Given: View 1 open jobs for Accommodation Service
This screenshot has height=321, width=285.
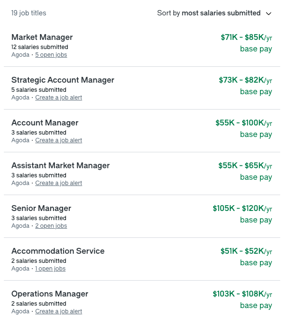Looking at the screenshot, I should click(x=50, y=269).
